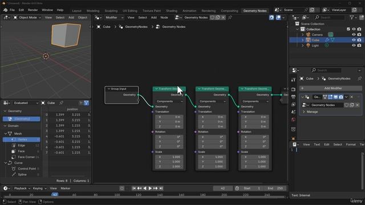Remove the GeometryNodes modifier with its X icon
Screen dimensions: 365x205
click(352, 97)
